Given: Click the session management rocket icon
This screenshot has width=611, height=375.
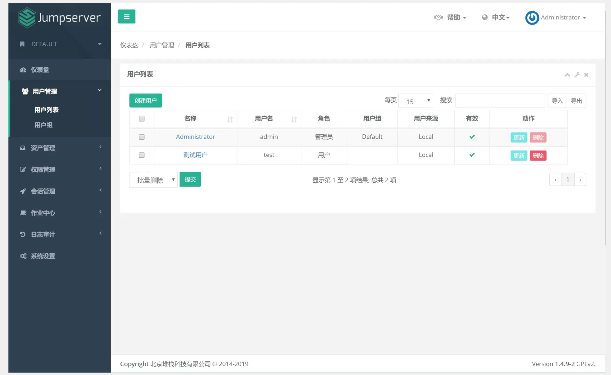Looking at the screenshot, I should [23, 191].
